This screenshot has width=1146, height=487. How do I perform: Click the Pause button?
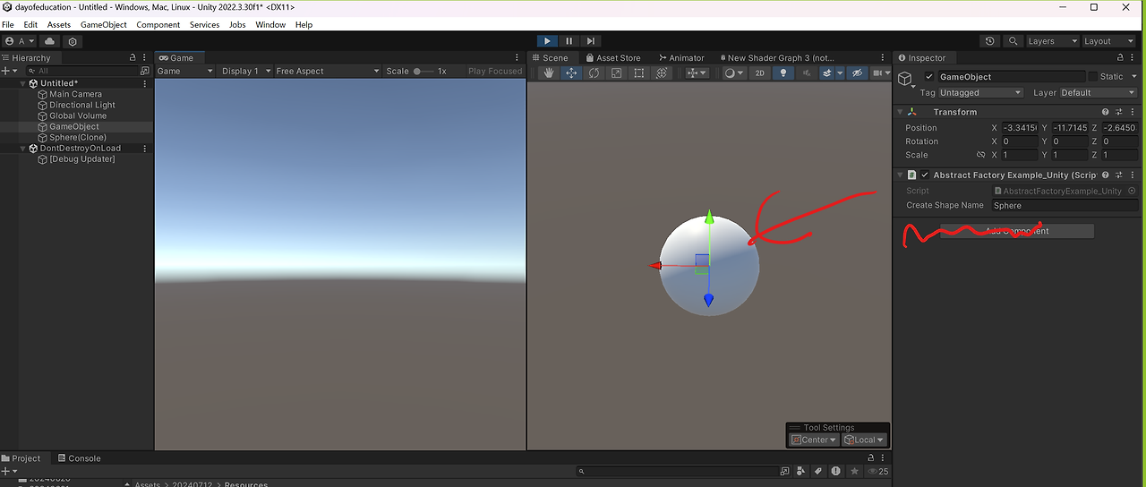point(569,41)
